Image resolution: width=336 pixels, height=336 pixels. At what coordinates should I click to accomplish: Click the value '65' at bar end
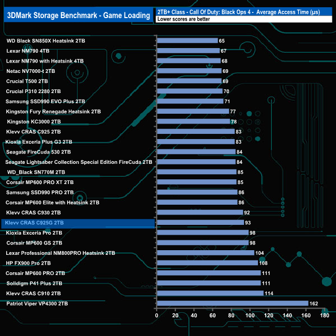click(x=222, y=41)
